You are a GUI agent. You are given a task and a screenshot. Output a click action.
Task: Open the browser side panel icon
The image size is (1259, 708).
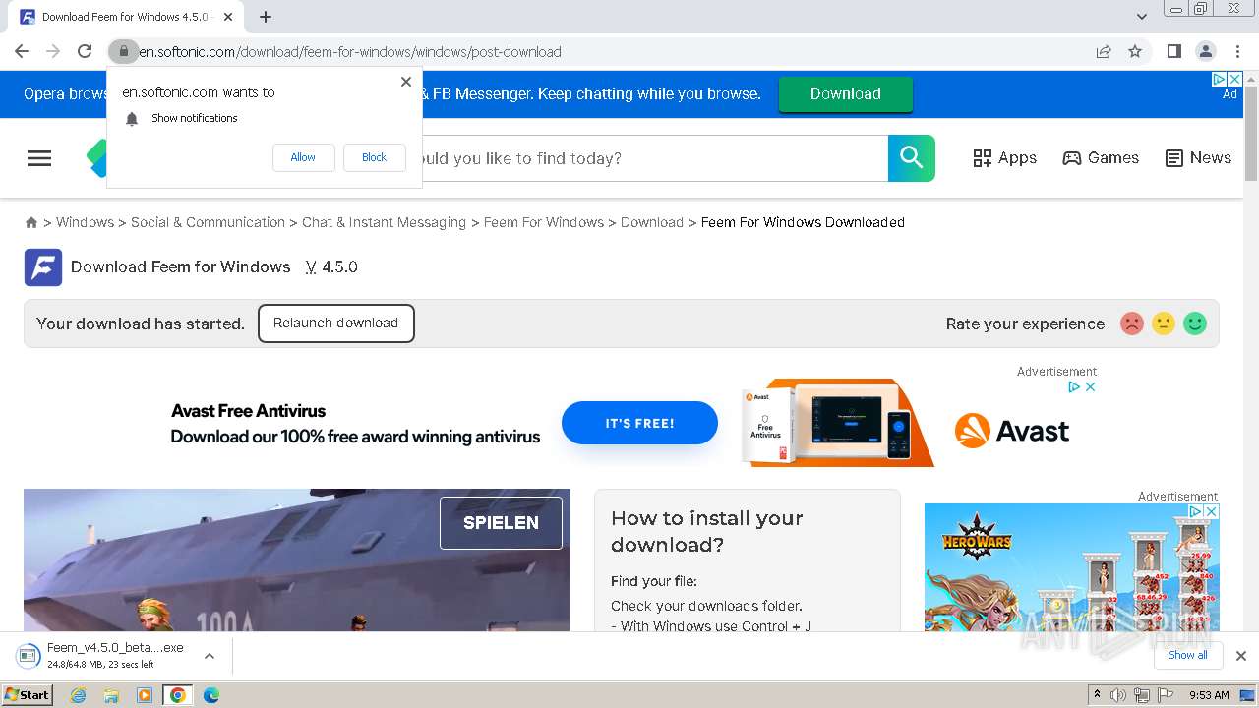[x=1173, y=51]
